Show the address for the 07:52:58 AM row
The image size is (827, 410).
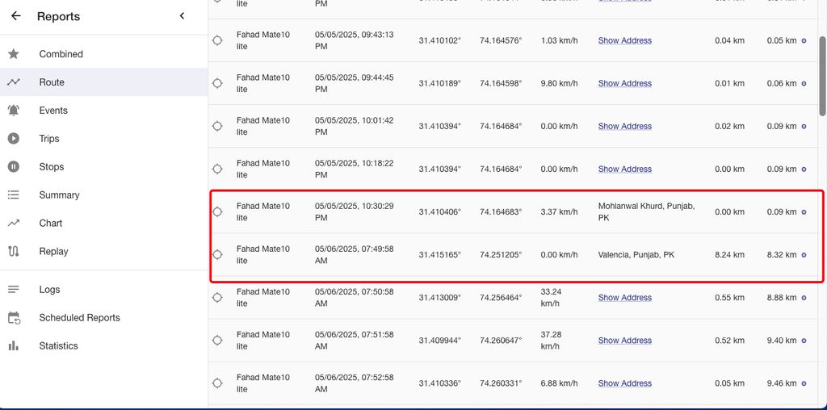point(624,383)
